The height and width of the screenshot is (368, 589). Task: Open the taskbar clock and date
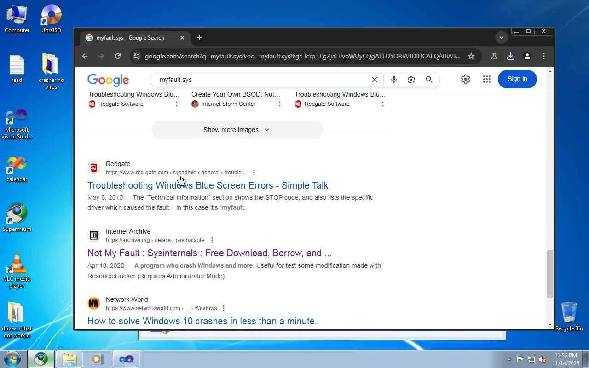pyautogui.click(x=566, y=359)
